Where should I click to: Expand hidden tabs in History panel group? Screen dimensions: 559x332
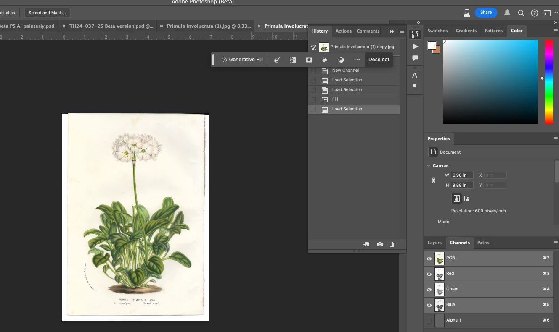pos(392,31)
